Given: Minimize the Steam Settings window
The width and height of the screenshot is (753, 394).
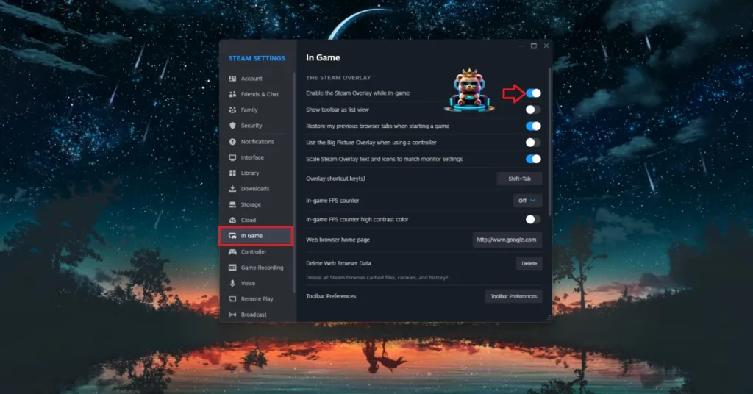Looking at the screenshot, I should 521,46.
